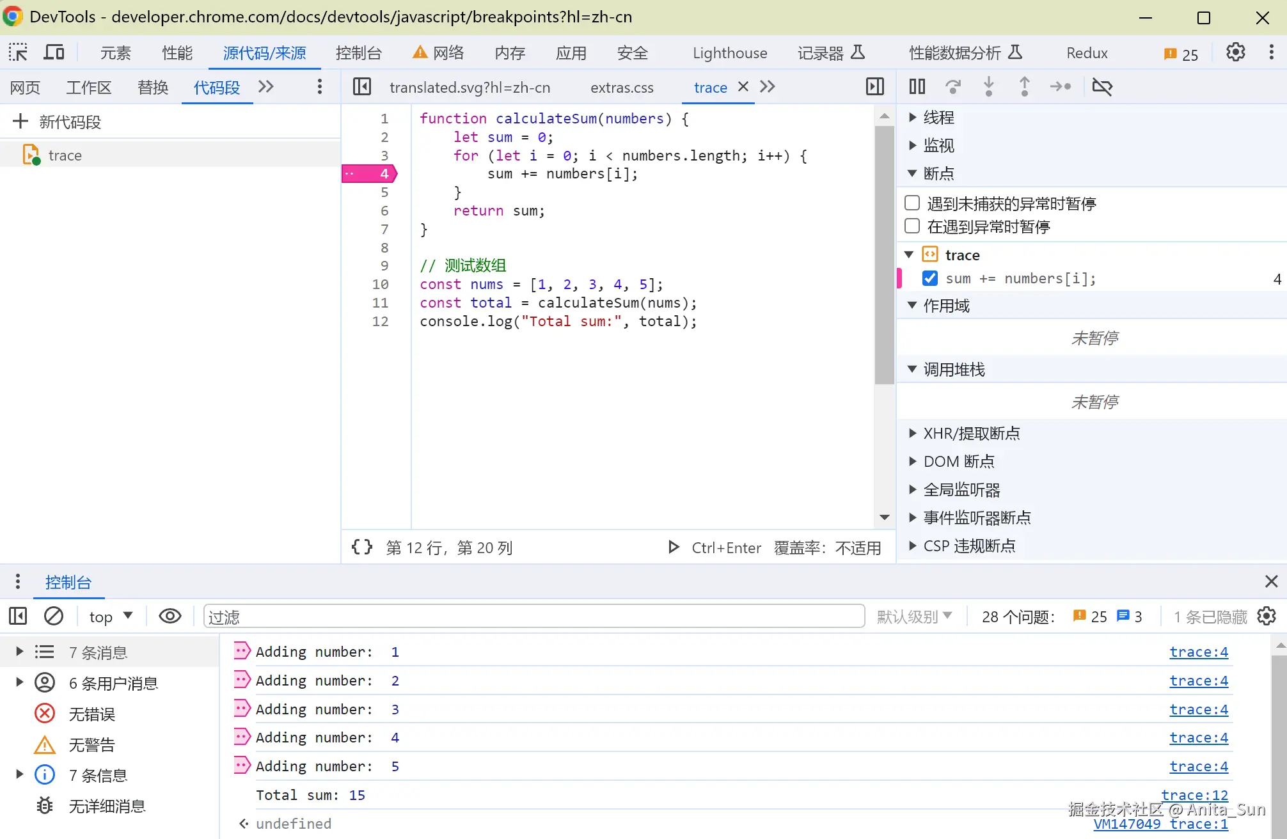Image resolution: width=1287 pixels, height=839 pixels.
Task: Click the clear console icon
Action: click(x=54, y=616)
